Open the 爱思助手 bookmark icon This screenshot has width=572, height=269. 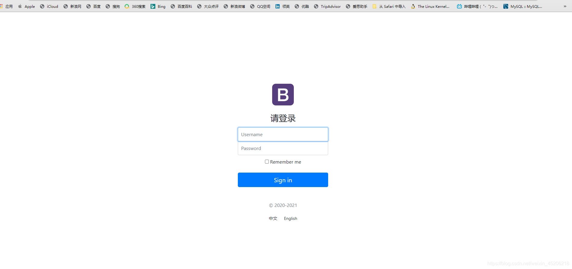(348, 6)
